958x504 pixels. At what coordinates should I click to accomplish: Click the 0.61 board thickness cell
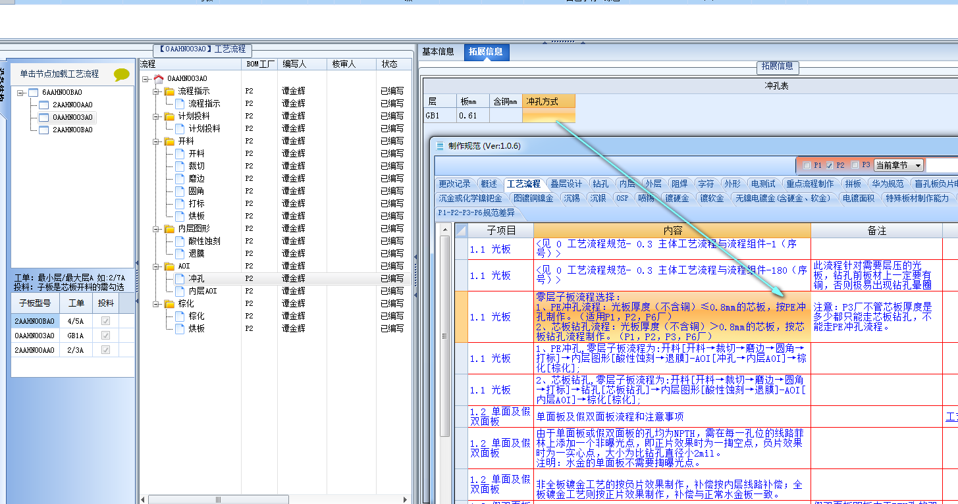pyautogui.click(x=473, y=116)
